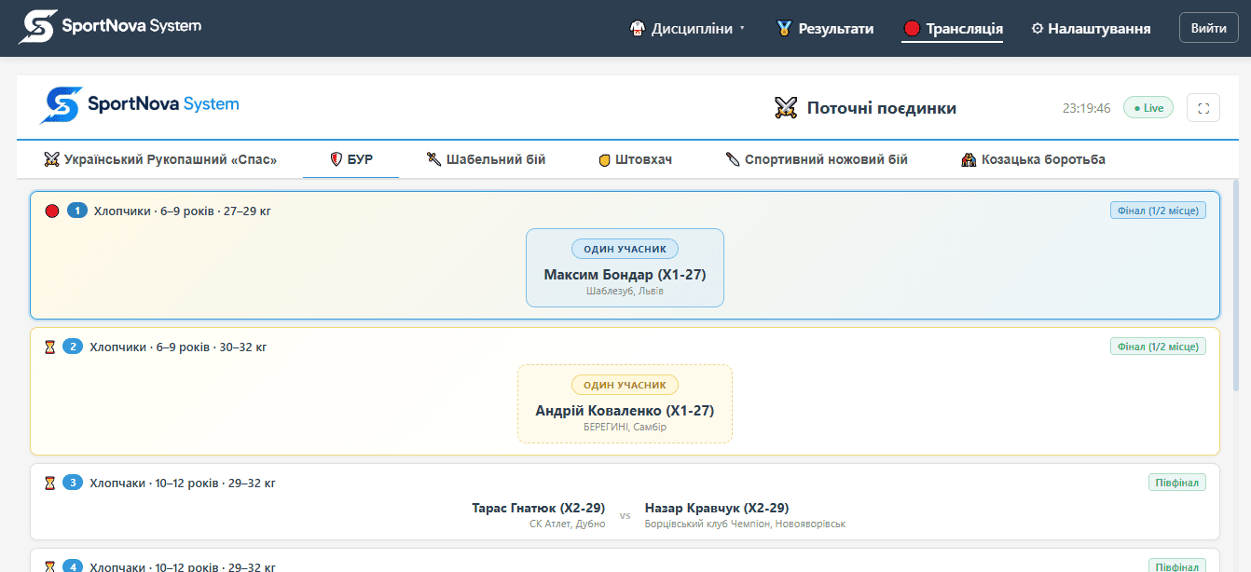The image size is (1251, 572).
Task: Click club text БЕРЕГИНІ, Самбір
Action: (625, 427)
